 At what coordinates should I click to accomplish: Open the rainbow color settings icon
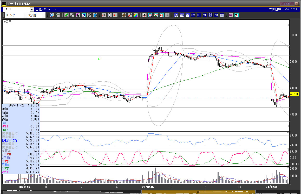[x=135, y=15]
